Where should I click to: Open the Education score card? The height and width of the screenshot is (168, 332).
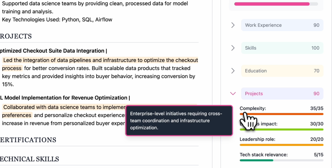[x=282, y=71]
